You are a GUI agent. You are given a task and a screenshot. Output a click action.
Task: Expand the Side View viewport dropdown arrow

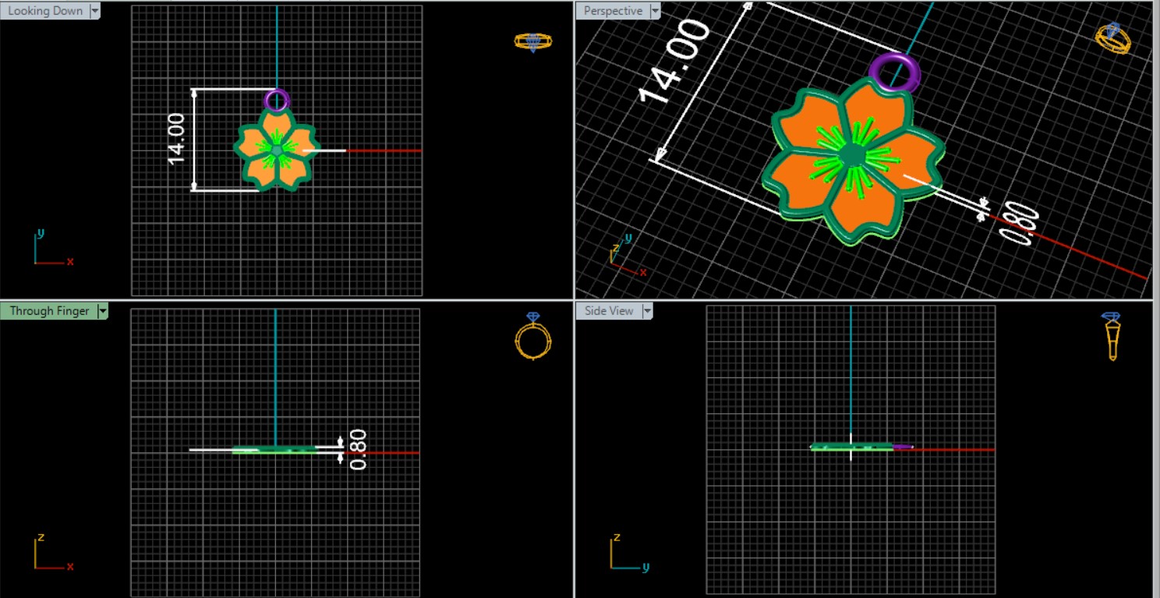[646, 311]
